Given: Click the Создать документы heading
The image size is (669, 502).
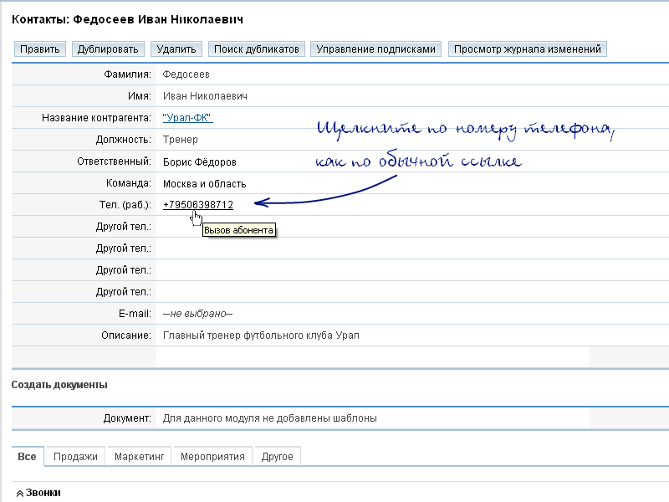Looking at the screenshot, I should pos(59,385).
